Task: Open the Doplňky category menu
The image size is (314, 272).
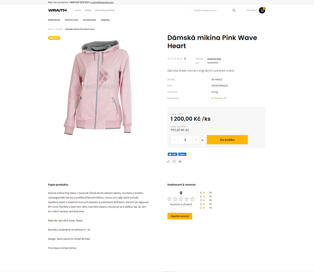Action: pos(105,20)
